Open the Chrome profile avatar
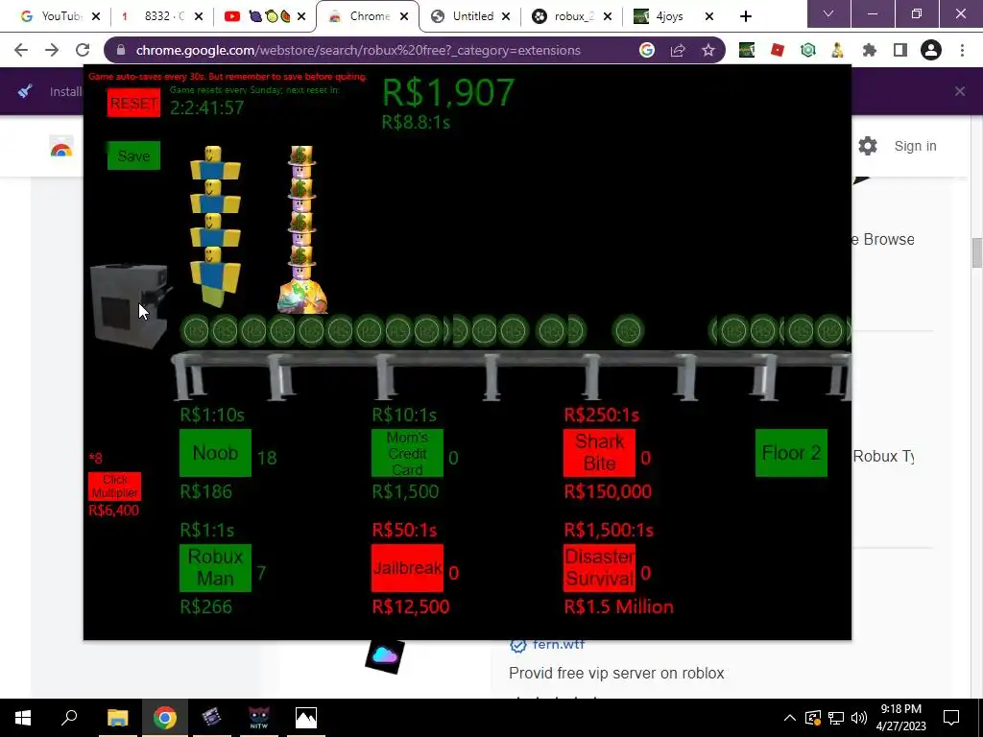The image size is (983, 737). coord(931,50)
